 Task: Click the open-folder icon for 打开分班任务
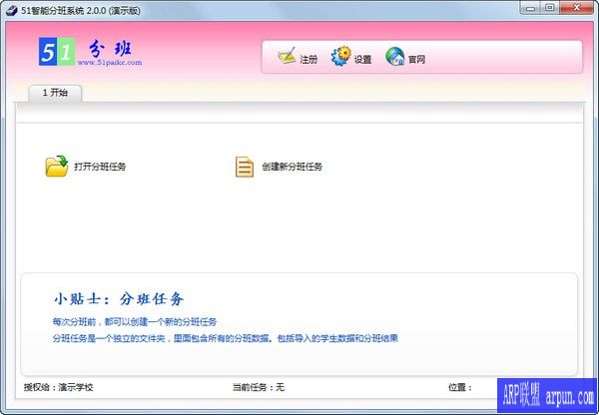tap(57, 166)
